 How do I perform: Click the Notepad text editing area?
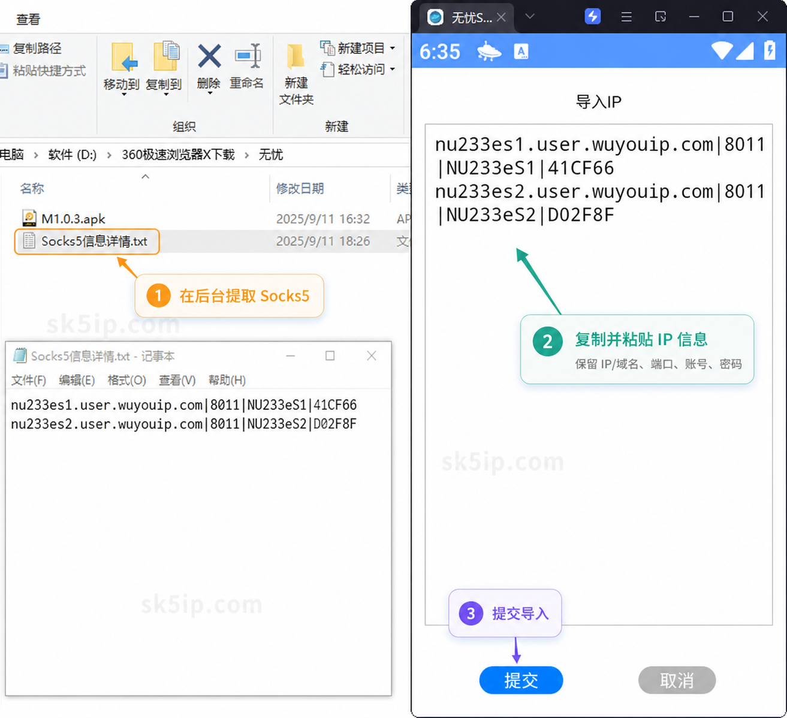click(x=198, y=542)
